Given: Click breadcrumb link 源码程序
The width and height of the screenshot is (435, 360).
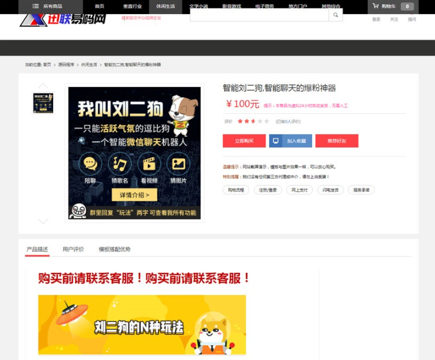Looking at the screenshot, I should point(66,65).
